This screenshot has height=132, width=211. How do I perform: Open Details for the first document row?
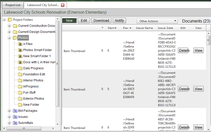tap(183, 50)
